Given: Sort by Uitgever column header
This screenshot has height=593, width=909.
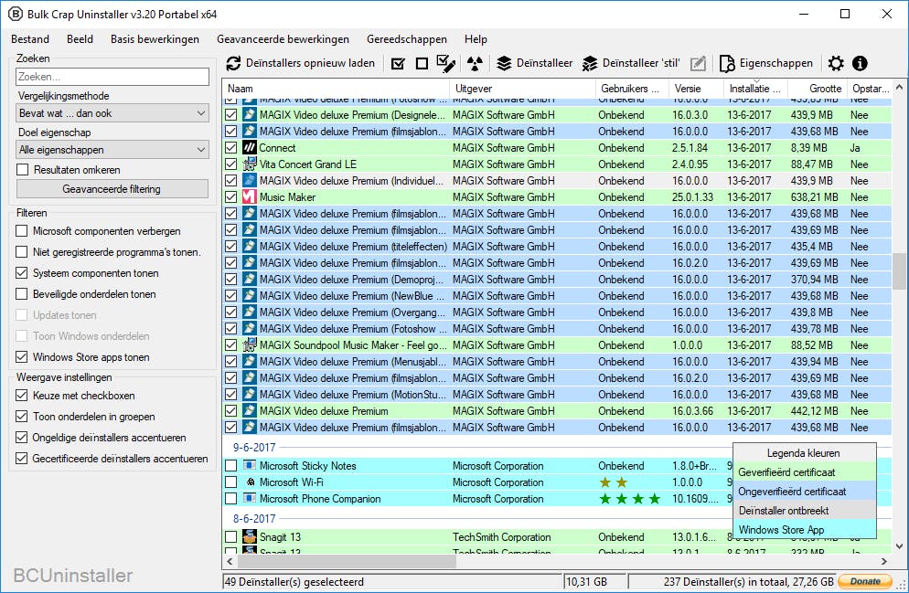Looking at the screenshot, I should [522, 89].
